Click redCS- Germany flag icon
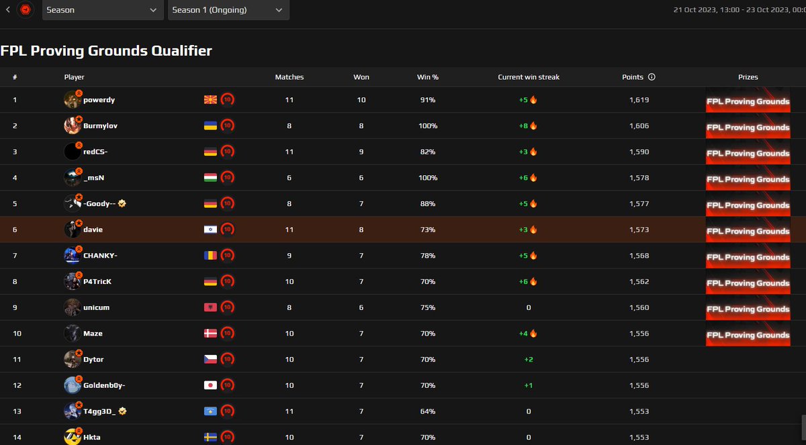Screen dimensions: 806x445 (210, 152)
